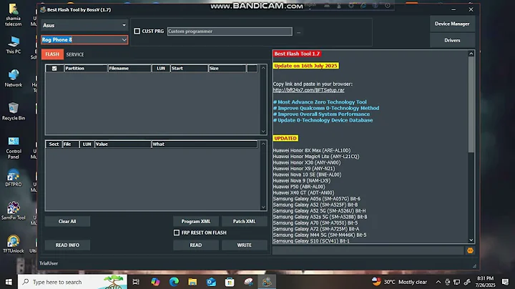Click the What column header
This screenshot has width=515, height=289.
coord(204,144)
